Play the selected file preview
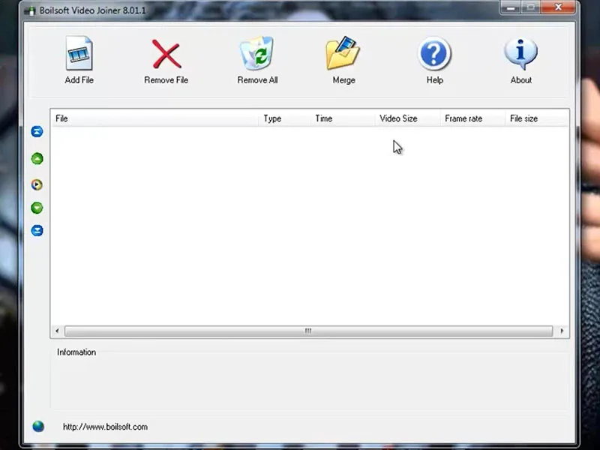This screenshot has height=450, width=600. tap(37, 184)
